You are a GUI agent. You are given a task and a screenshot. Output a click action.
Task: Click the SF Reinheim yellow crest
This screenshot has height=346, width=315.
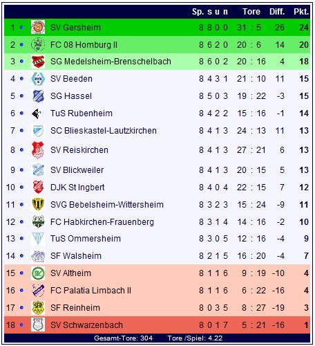click(x=38, y=308)
